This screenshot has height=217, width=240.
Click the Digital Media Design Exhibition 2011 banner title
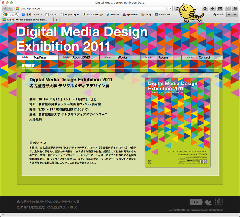click(82, 39)
